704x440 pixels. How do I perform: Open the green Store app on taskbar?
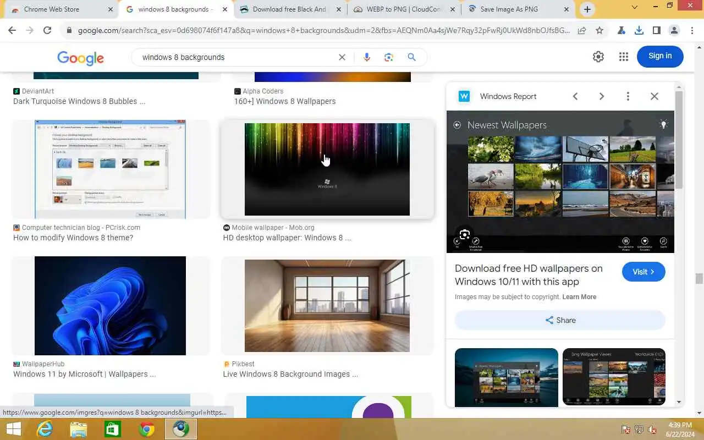[x=113, y=429]
